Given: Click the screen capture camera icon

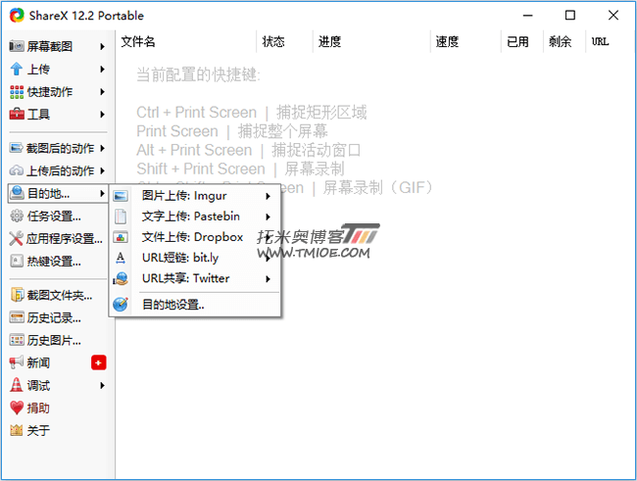Looking at the screenshot, I should pos(17,46).
